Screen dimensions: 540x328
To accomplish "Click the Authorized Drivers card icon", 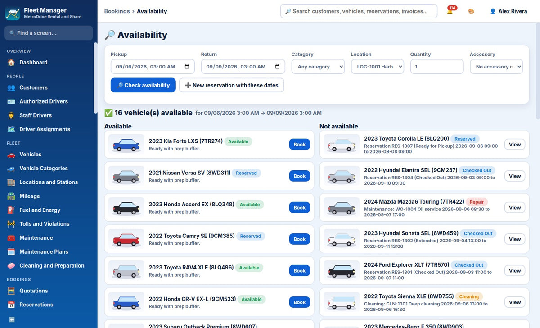I will [x=11, y=102].
